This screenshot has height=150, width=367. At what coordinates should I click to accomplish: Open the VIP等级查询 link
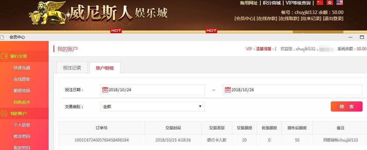point(298,3)
